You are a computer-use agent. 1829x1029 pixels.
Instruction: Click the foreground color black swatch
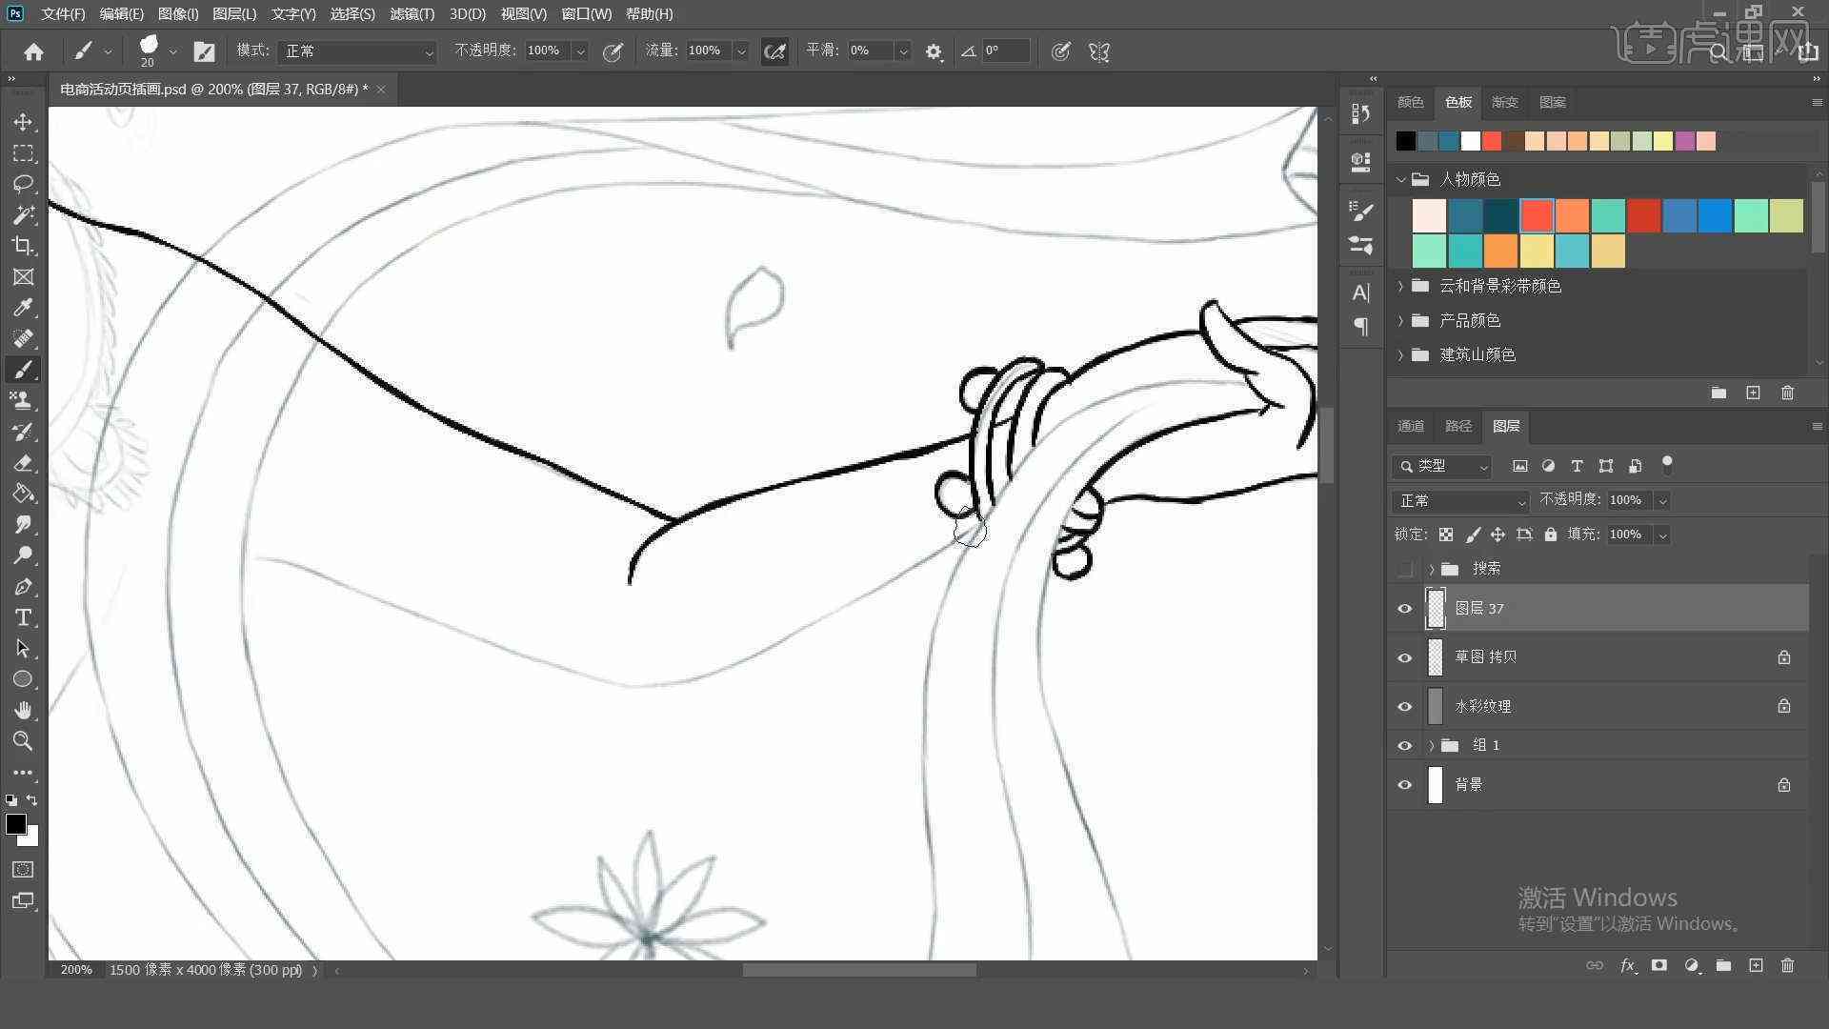[16, 824]
